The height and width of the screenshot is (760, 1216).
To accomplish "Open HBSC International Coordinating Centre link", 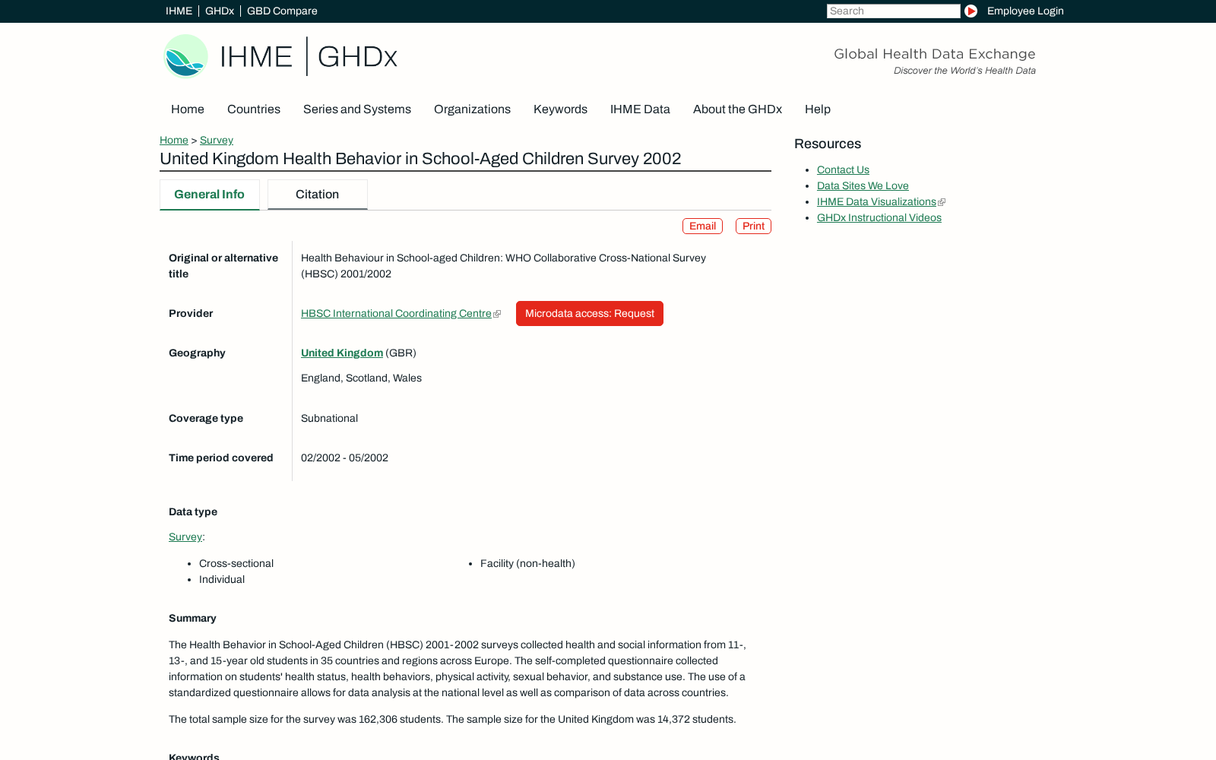I will coord(396,313).
